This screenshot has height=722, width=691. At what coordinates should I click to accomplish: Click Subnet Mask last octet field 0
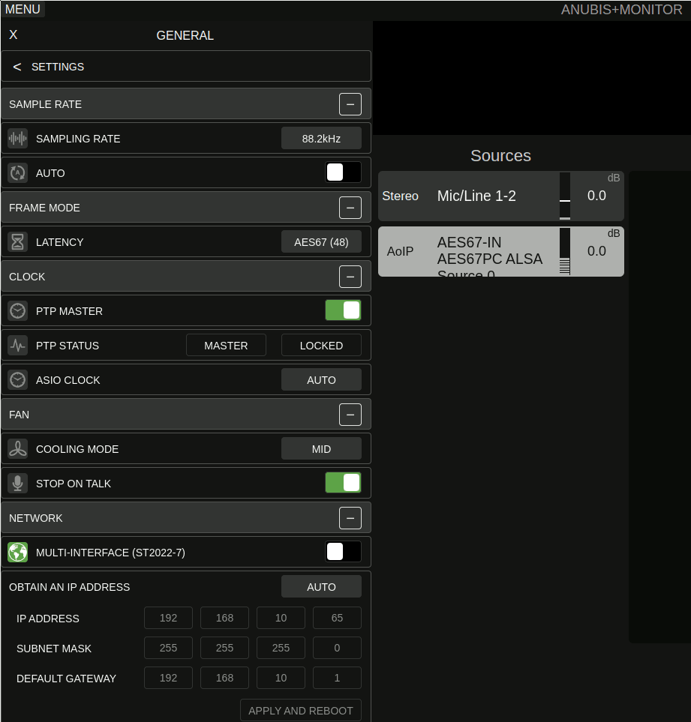tap(337, 648)
